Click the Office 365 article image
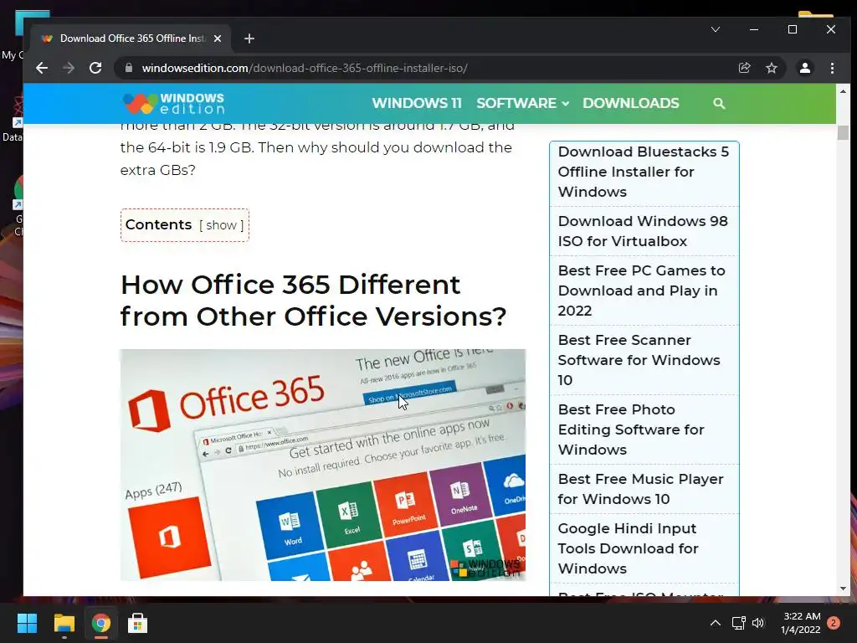Image resolution: width=857 pixels, height=643 pixels. (x=322, y=465)
